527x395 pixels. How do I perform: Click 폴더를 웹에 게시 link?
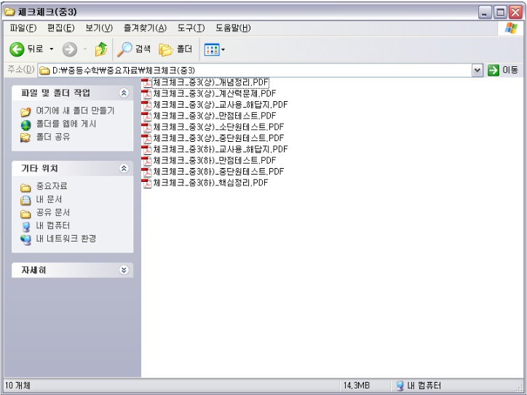66,124
